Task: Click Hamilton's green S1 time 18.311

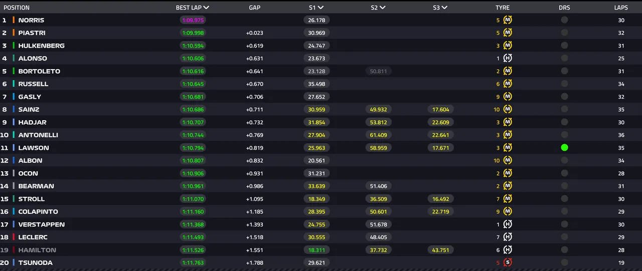Action: tap(316, 250)
